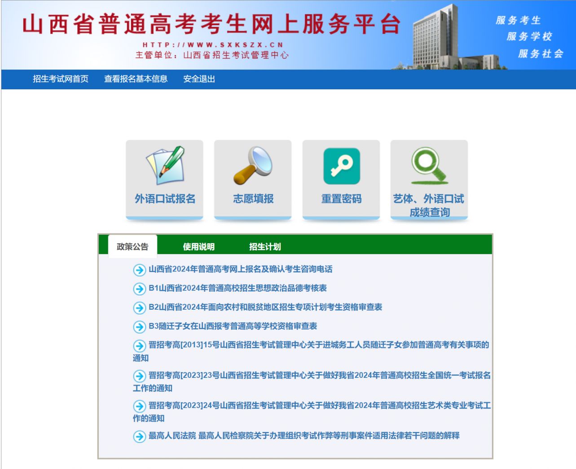Open the 晋招考高[2013]15号 notice link
The width and height of the screenshot is (576, 469).
311,351
